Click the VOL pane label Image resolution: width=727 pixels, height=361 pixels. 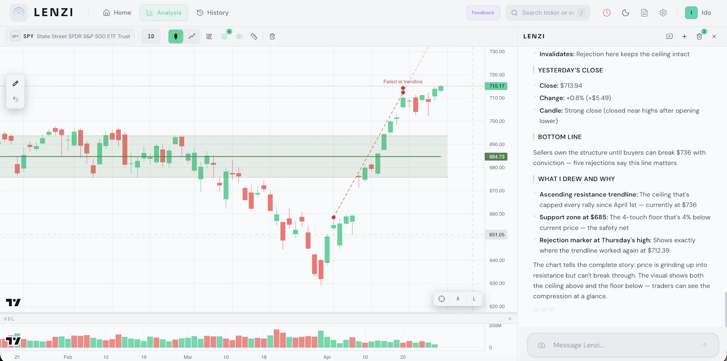[9, 319]
